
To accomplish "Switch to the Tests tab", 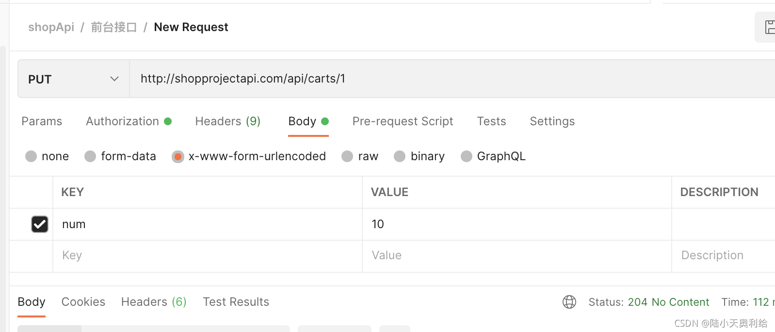I will coord(491,121).
